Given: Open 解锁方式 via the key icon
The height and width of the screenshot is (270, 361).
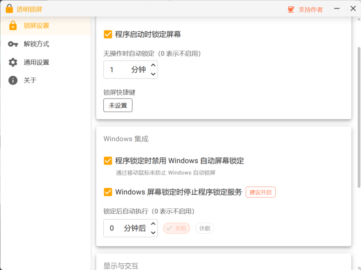Looking at the screenshot, I should coord(13,44).
